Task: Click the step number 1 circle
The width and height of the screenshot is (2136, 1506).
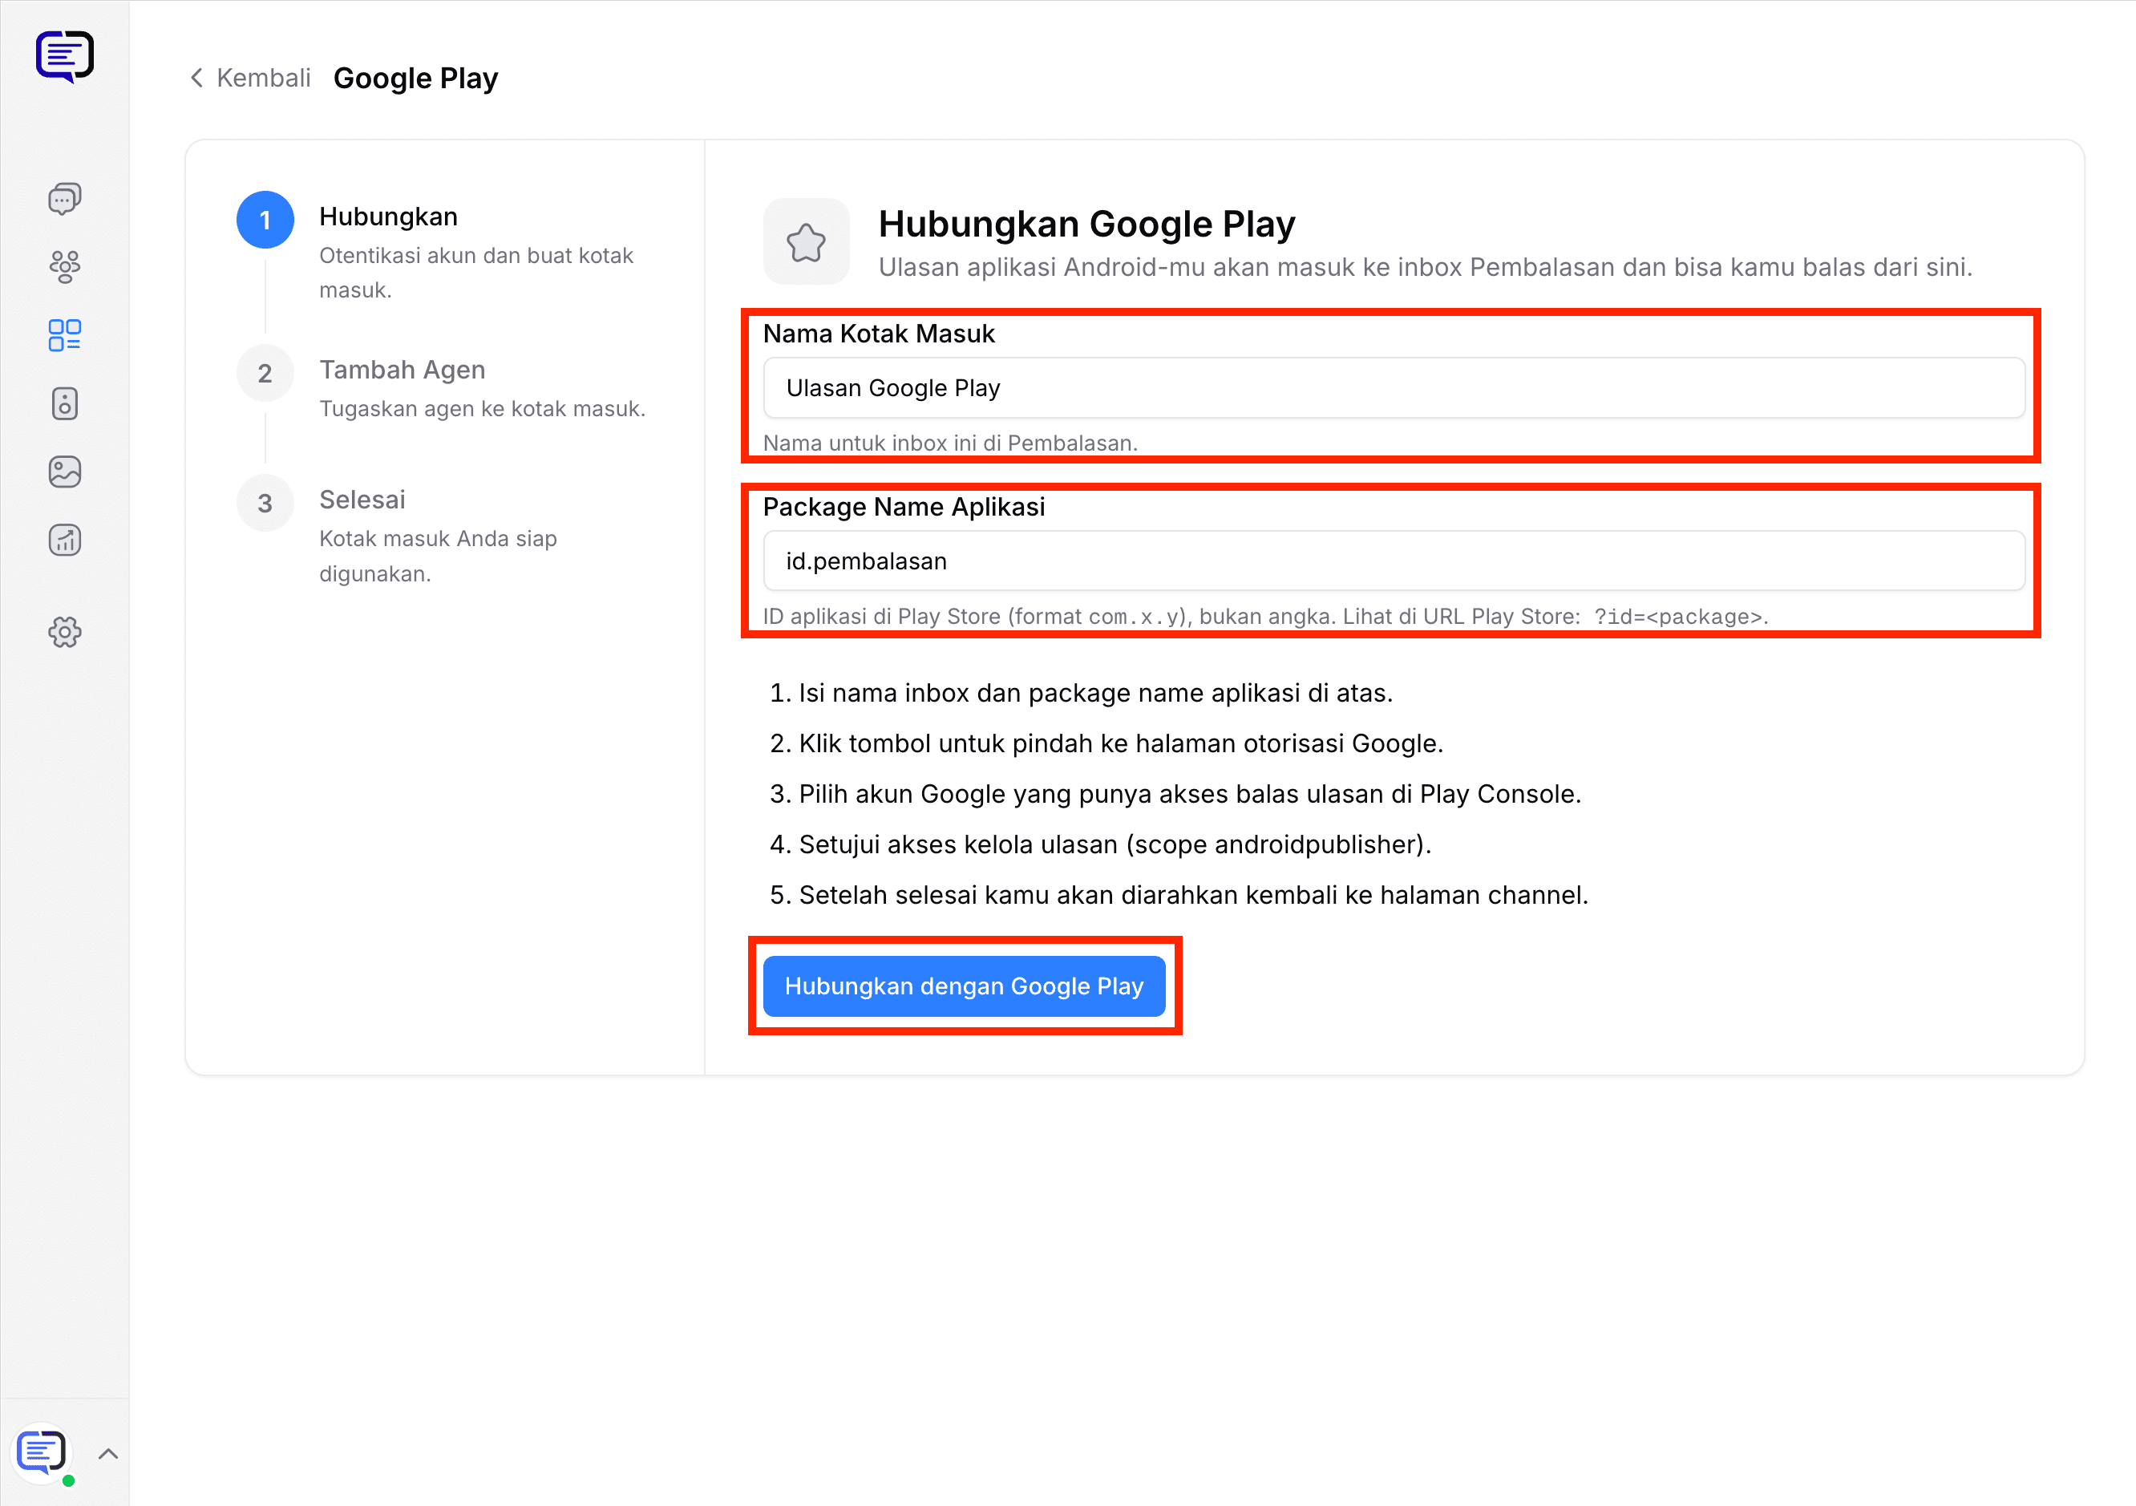Action: (265, 221)
